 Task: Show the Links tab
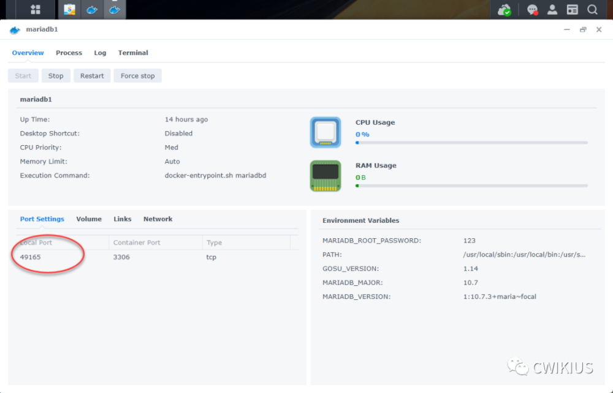[123, 219]
